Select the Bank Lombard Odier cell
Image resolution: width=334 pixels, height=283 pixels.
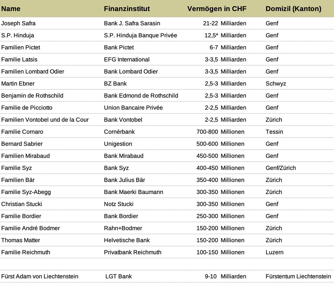[x=131, y=72]
